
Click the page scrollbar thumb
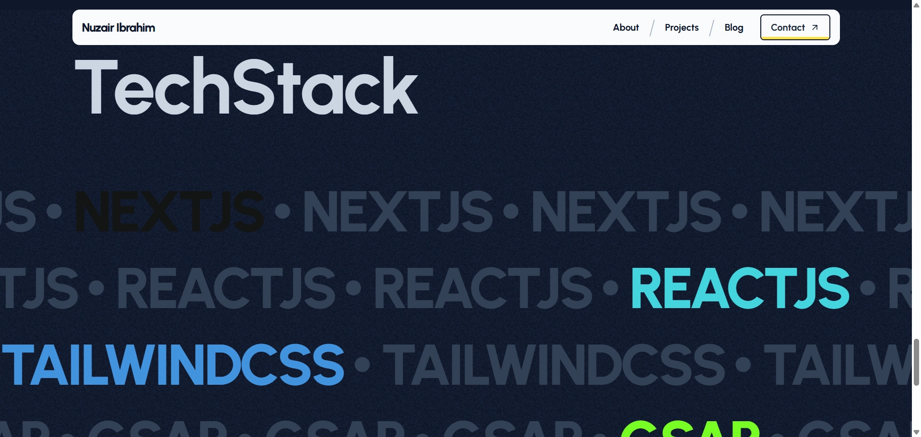pos(916,362)
